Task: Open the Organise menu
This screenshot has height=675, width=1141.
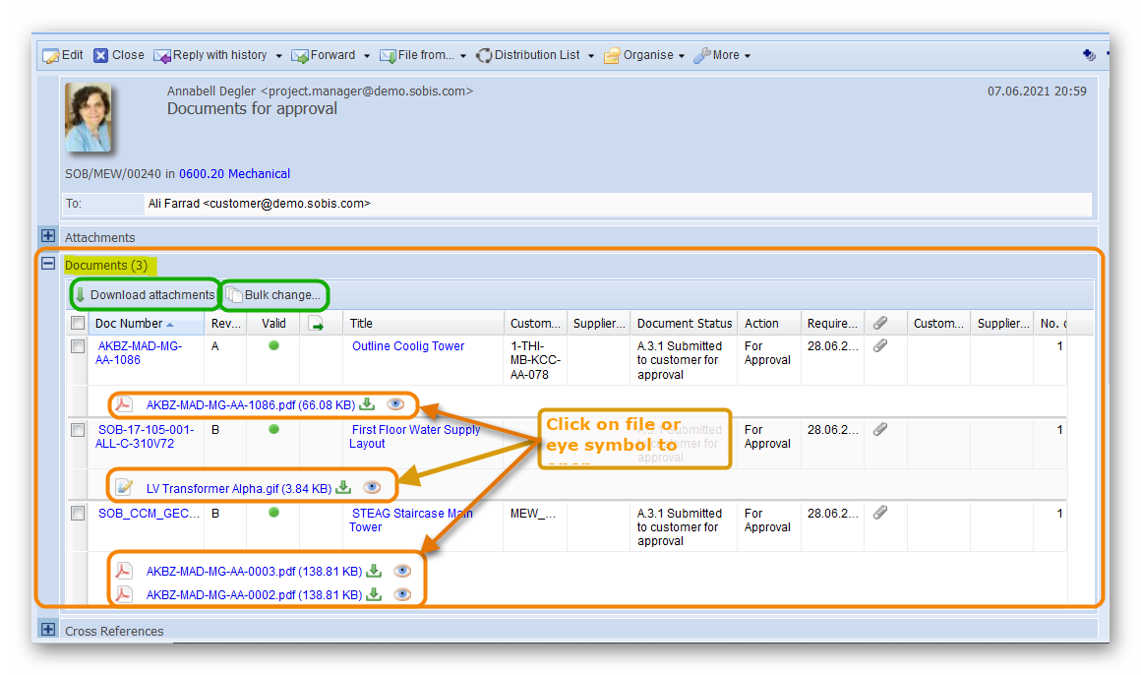Action: [x=644, y=56]
